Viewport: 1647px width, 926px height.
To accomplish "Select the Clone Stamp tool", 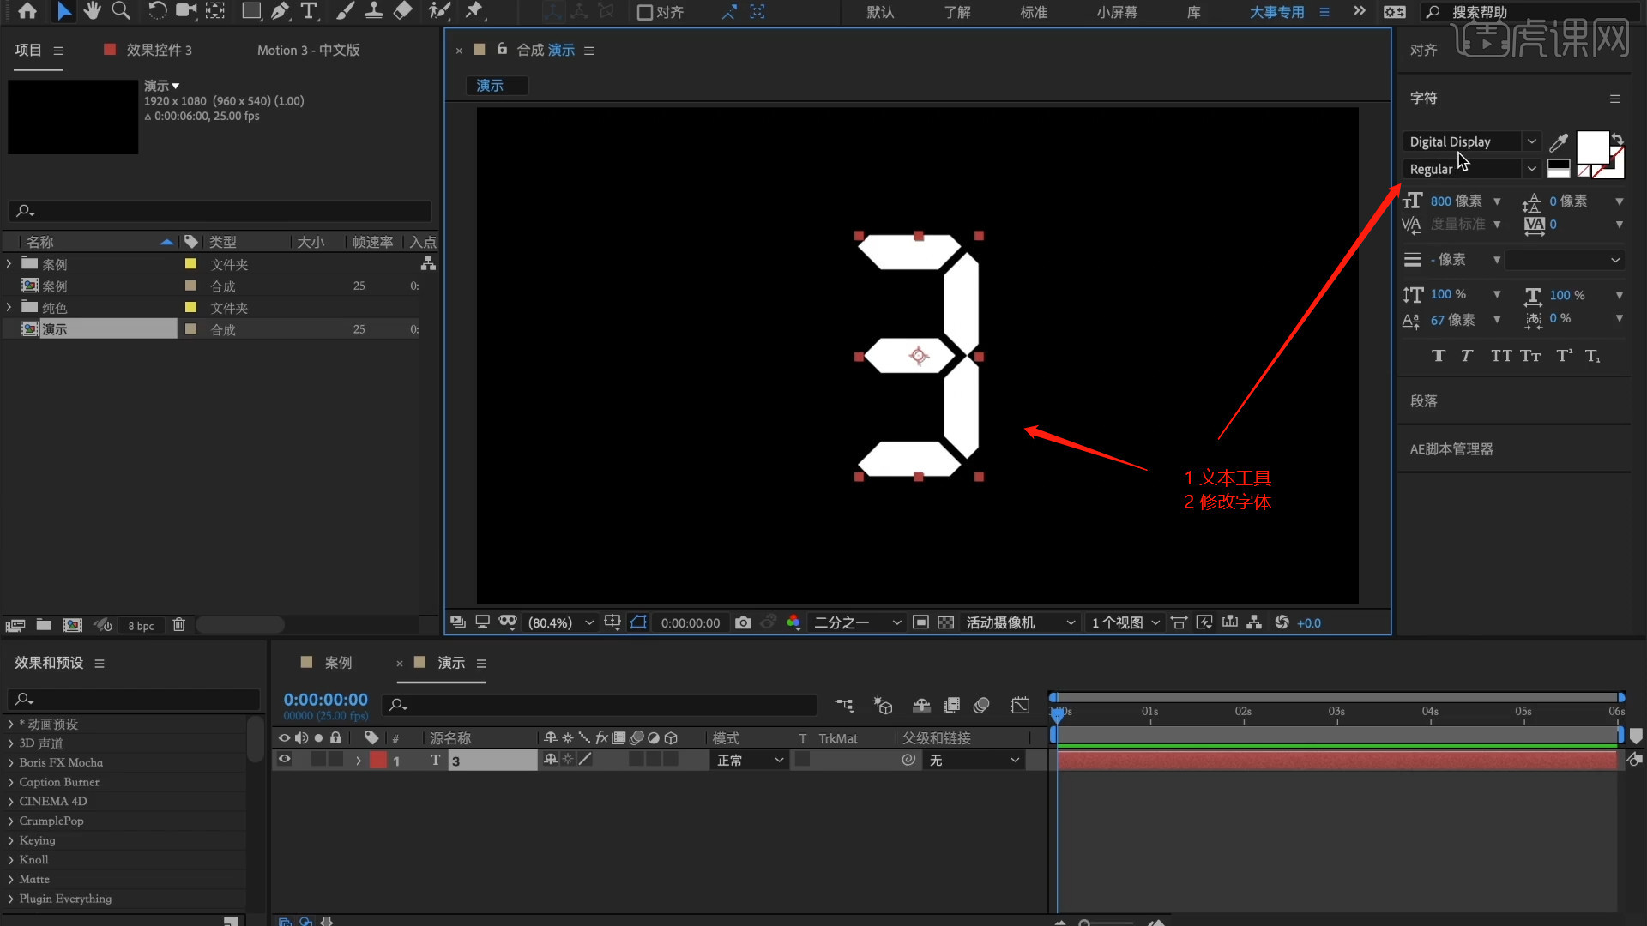I will (x=374, y=11).
